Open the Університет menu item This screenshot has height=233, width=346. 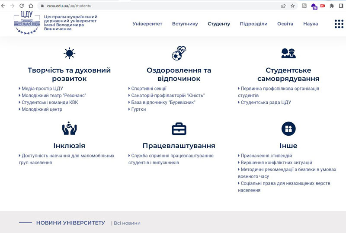point(147,24)
